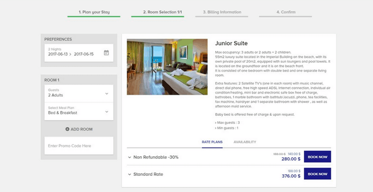Go to step 4 Confirm
This screenshot has width=373, height=192.
coord(286,12)
